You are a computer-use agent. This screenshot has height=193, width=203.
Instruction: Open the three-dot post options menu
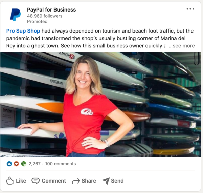(190, 9)
